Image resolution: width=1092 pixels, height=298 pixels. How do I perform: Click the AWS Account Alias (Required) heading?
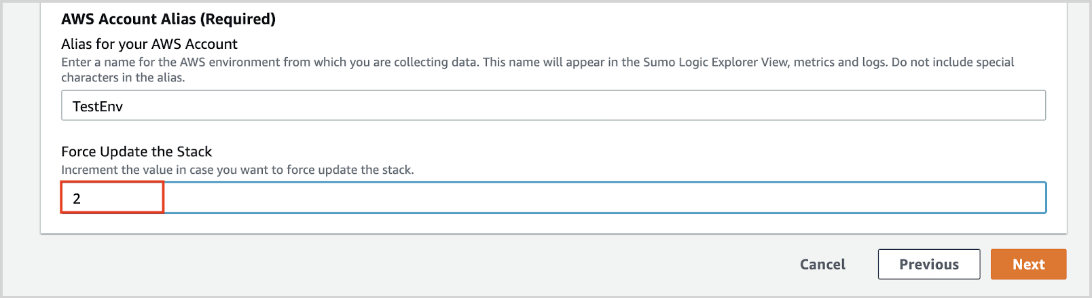click(x=168, y=19)
